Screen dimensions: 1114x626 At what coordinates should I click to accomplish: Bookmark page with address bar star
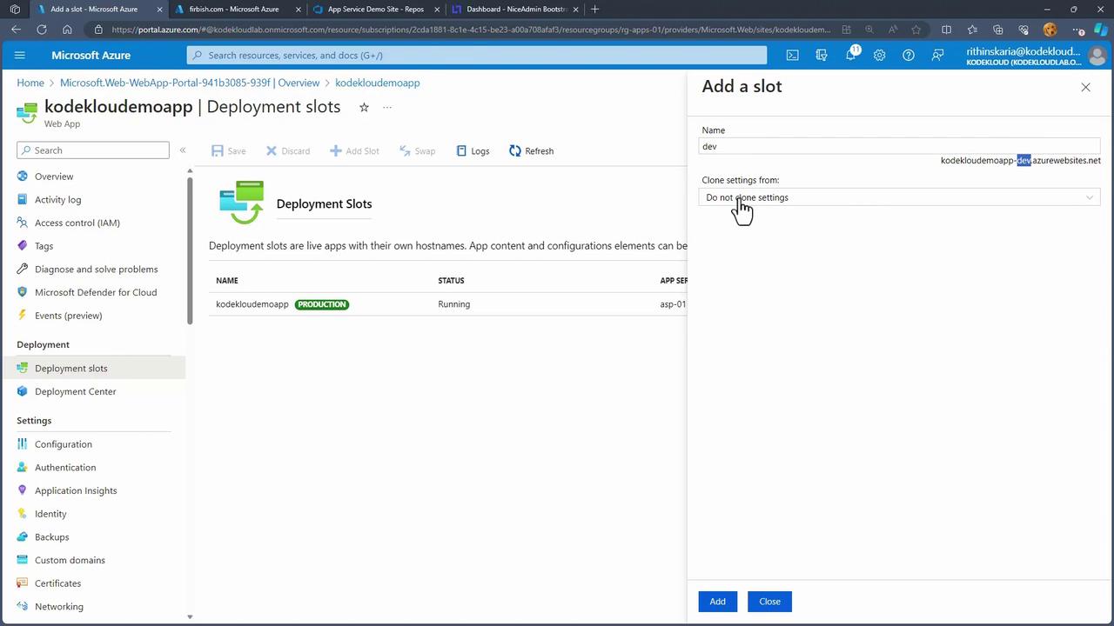pos(916,30)
